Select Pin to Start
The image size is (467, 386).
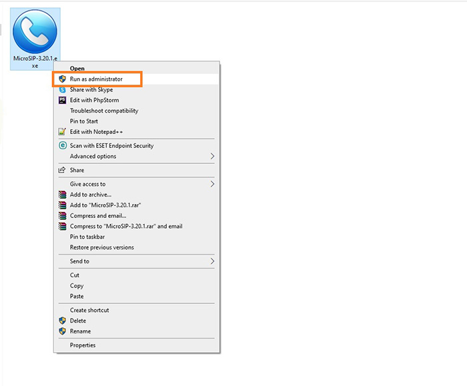tap(84, 121)
